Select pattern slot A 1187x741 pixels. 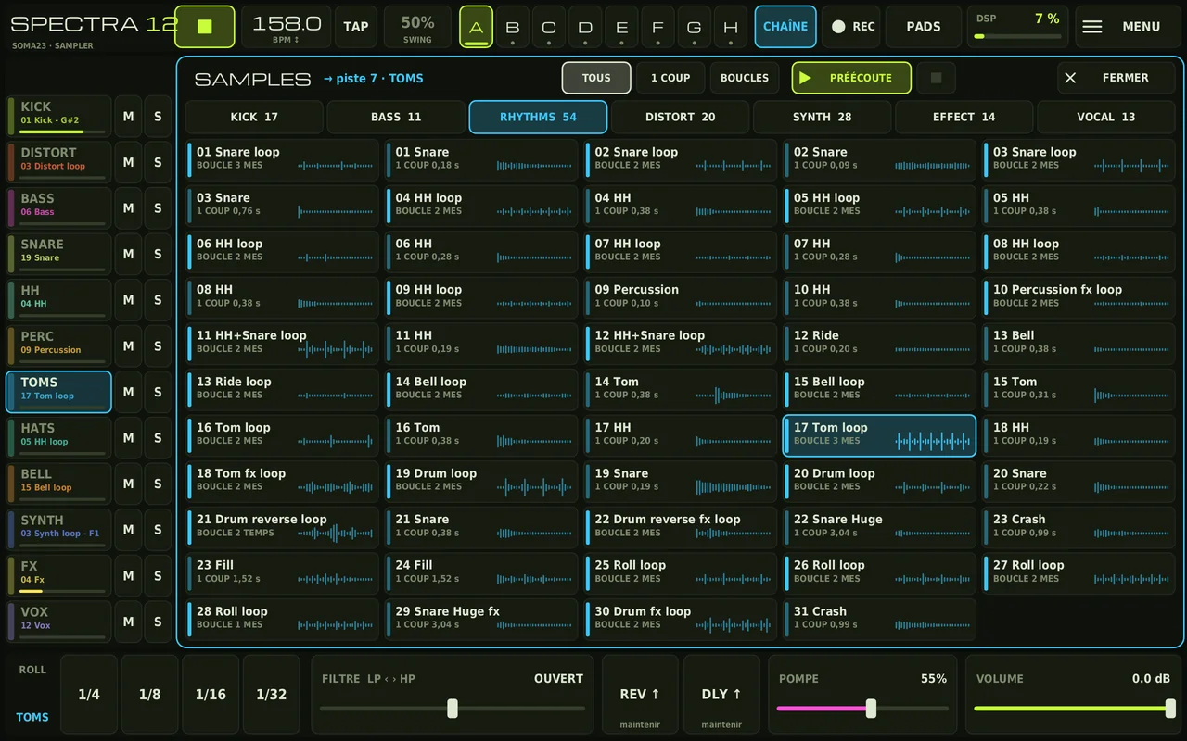tap(477, 27)
